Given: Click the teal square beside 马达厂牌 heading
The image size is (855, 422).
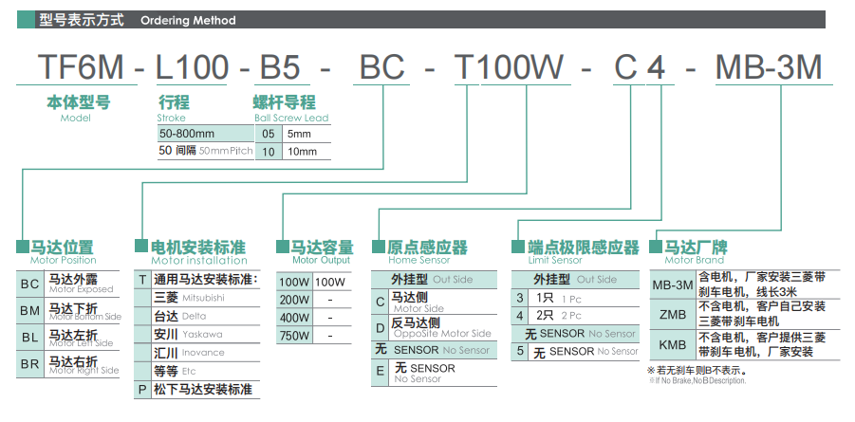Looking at the screenshot, I should (x=655, y=248).
